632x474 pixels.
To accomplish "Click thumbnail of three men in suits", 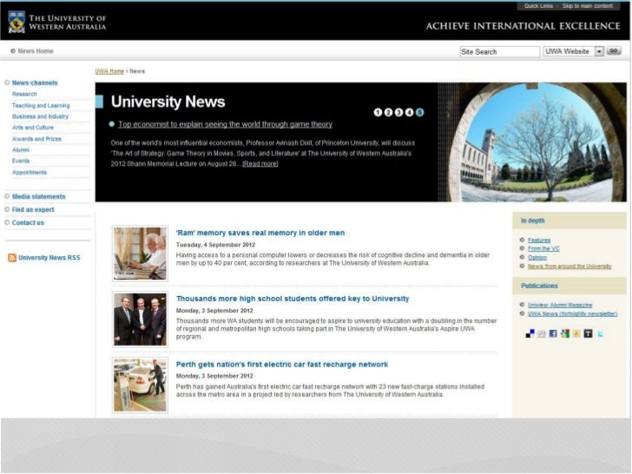I will [x=140, y=319].
